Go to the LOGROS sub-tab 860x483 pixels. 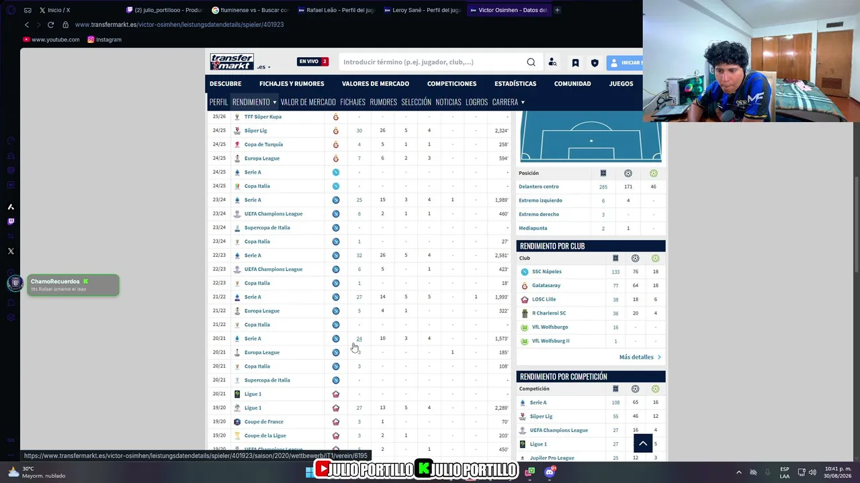476,102
